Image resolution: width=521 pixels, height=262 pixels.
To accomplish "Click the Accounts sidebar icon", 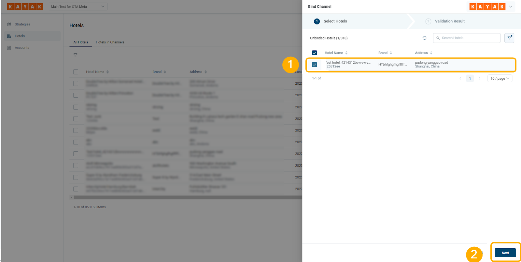I will (x=9, y=48).
